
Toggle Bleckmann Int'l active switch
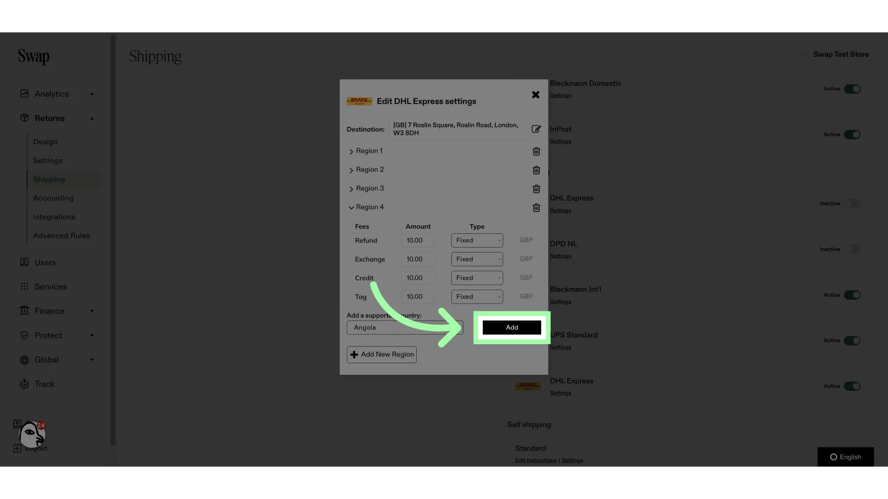coord(852,295)
